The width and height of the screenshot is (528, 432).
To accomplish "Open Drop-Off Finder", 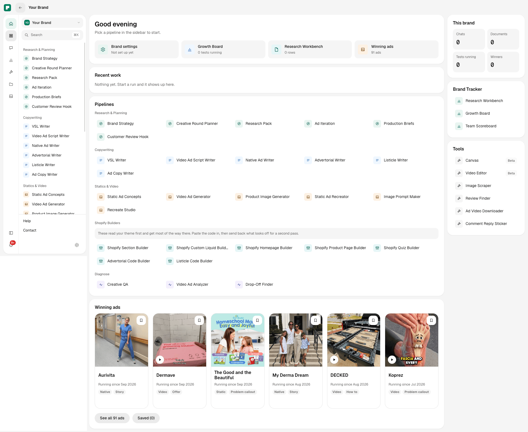I will 266,285.
